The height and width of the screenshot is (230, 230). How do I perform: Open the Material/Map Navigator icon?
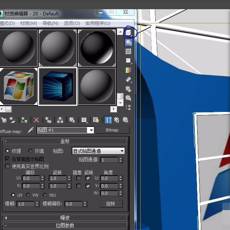128,107
